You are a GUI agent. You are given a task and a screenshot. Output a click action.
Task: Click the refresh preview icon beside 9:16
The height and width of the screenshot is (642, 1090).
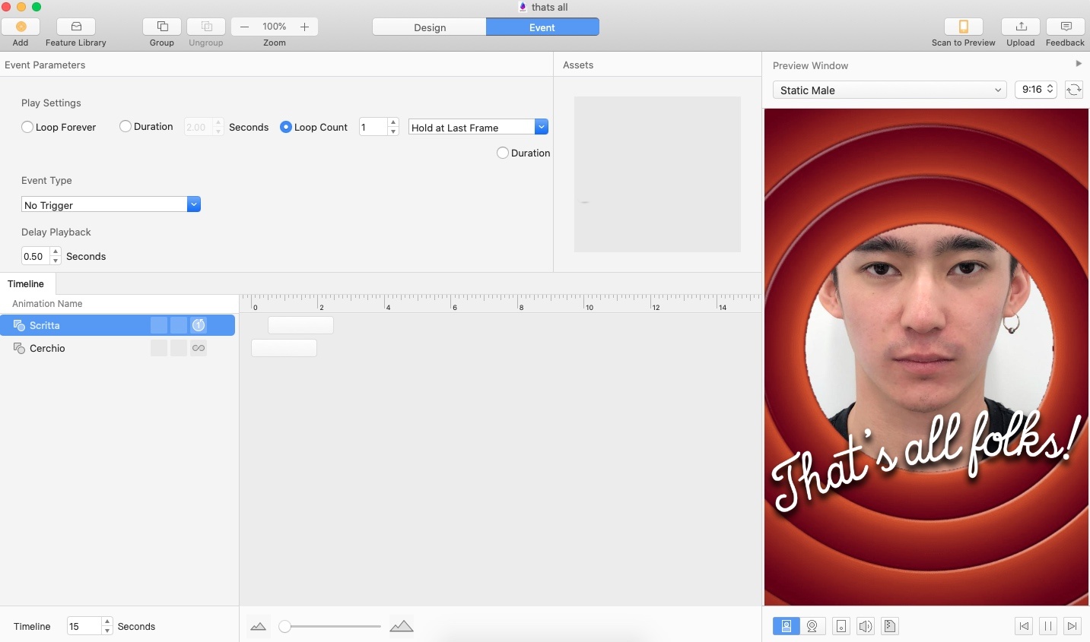coord(1073,90)
